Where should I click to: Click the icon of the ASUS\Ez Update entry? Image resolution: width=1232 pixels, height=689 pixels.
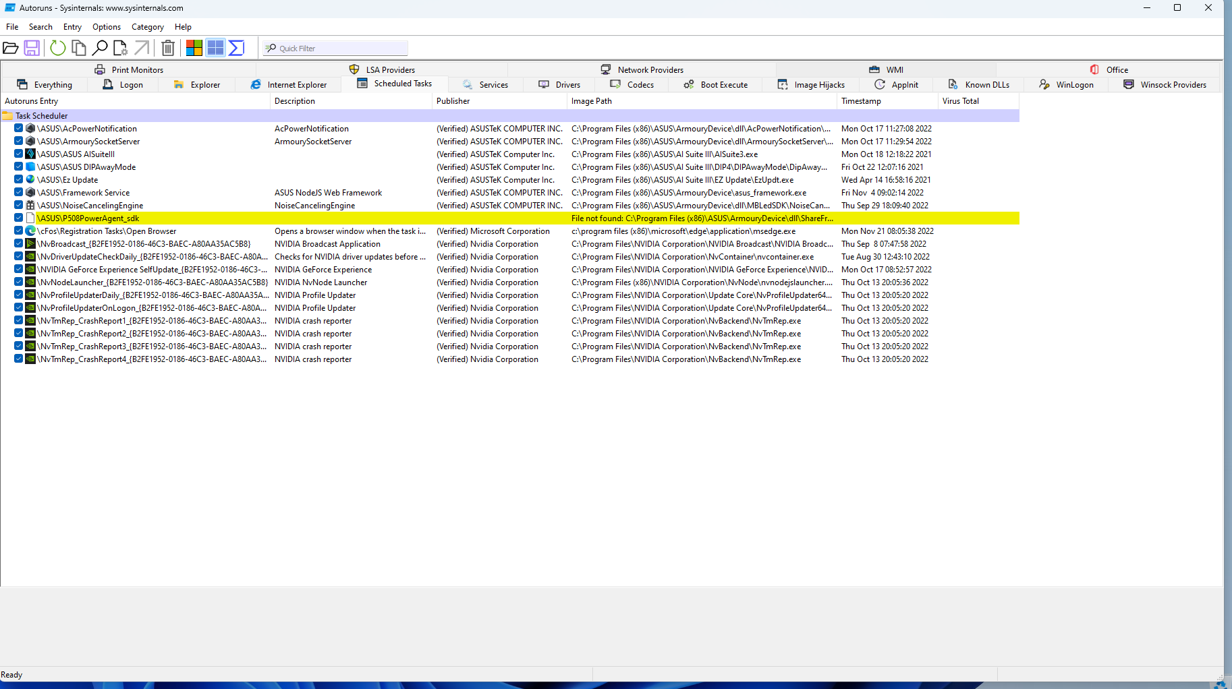tap(30, 180)
